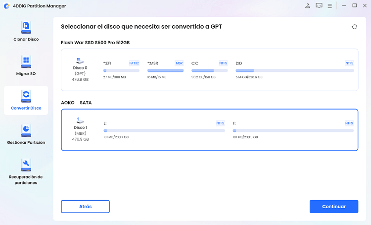Screen dimensions: 371x225
Task: Open Gestionar Partición sidebar icon
Action: pos(26,130)
